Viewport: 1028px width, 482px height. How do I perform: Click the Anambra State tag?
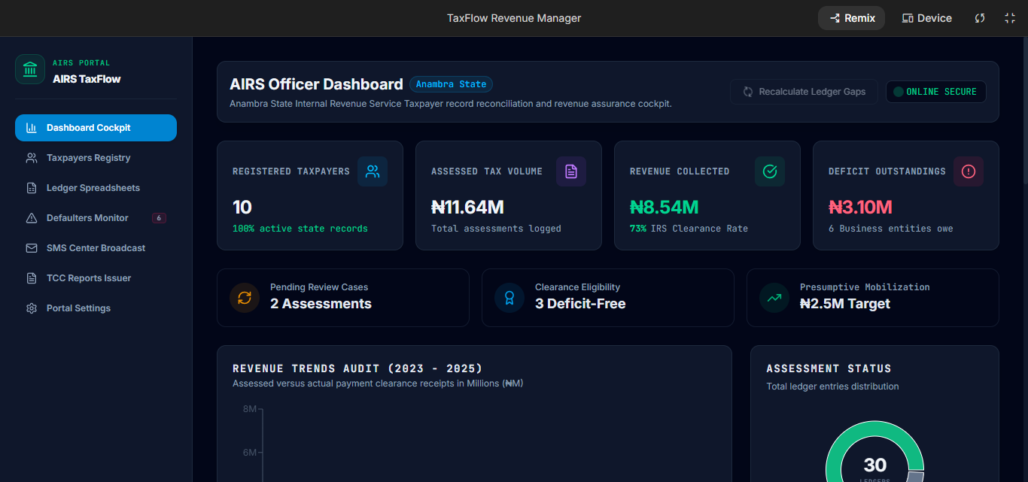point(451,84)
